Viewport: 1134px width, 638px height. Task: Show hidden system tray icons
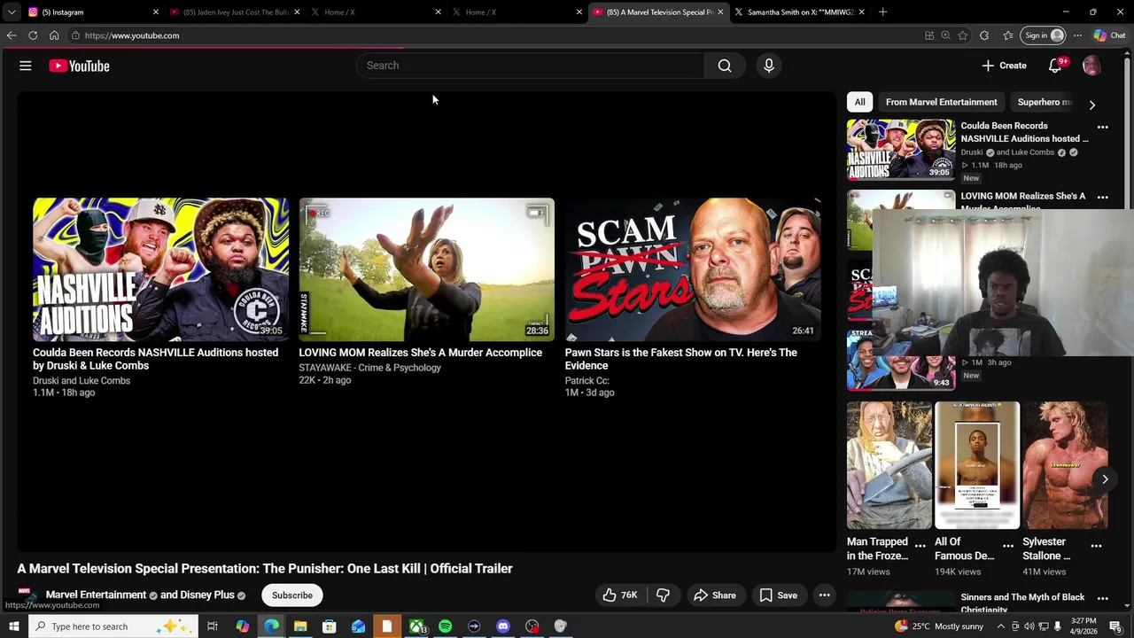(1001, 626)
